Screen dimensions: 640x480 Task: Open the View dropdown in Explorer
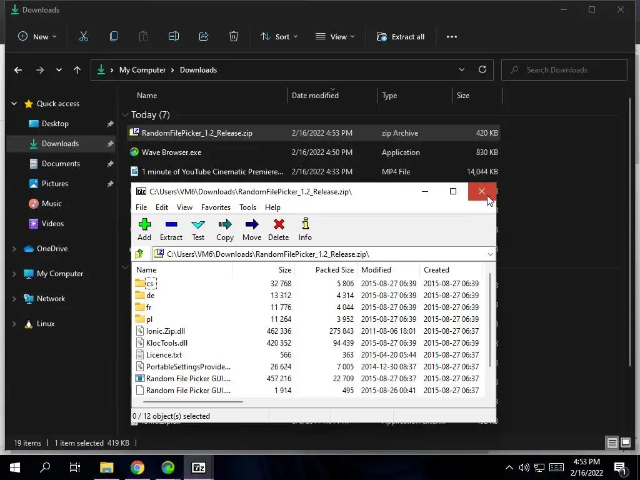335,37
